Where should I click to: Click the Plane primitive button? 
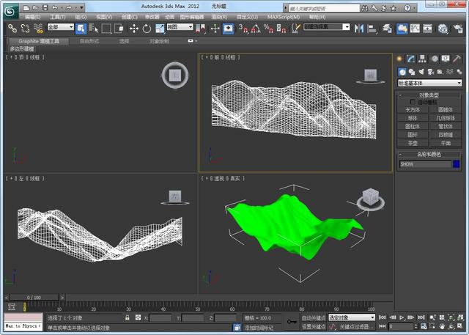click(446, 143)
